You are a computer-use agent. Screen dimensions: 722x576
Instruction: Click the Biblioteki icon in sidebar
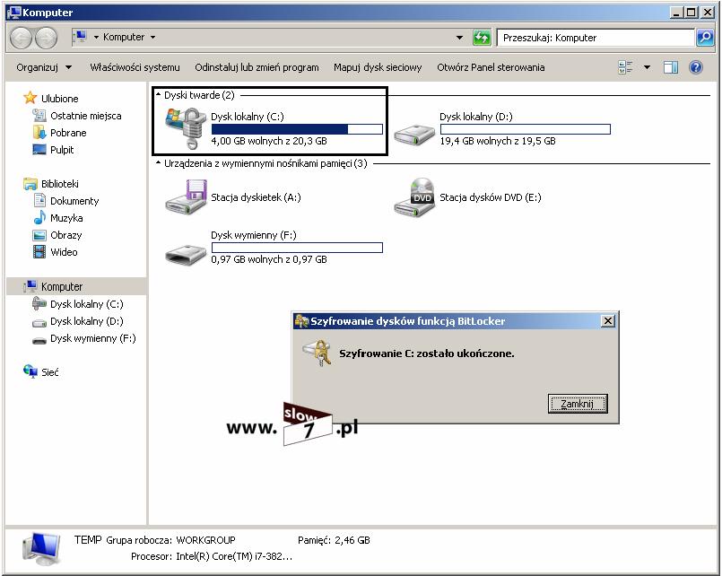30,184
